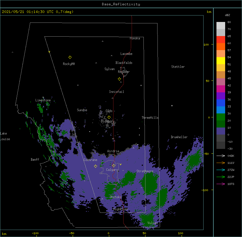Click the Sylvan label

[109, 69]
